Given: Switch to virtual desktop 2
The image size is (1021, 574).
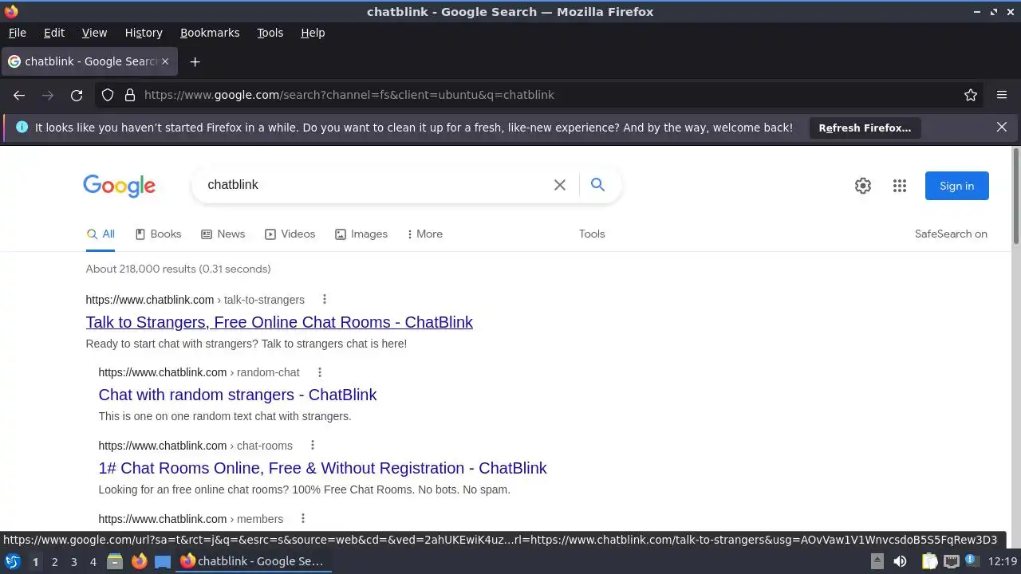Looking at the screenshot, I should 54,562.
